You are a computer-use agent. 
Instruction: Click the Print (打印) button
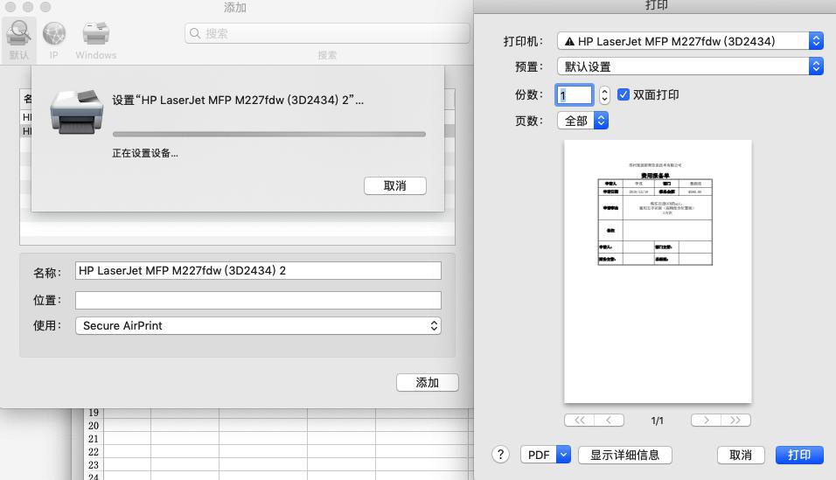(799, 455)
